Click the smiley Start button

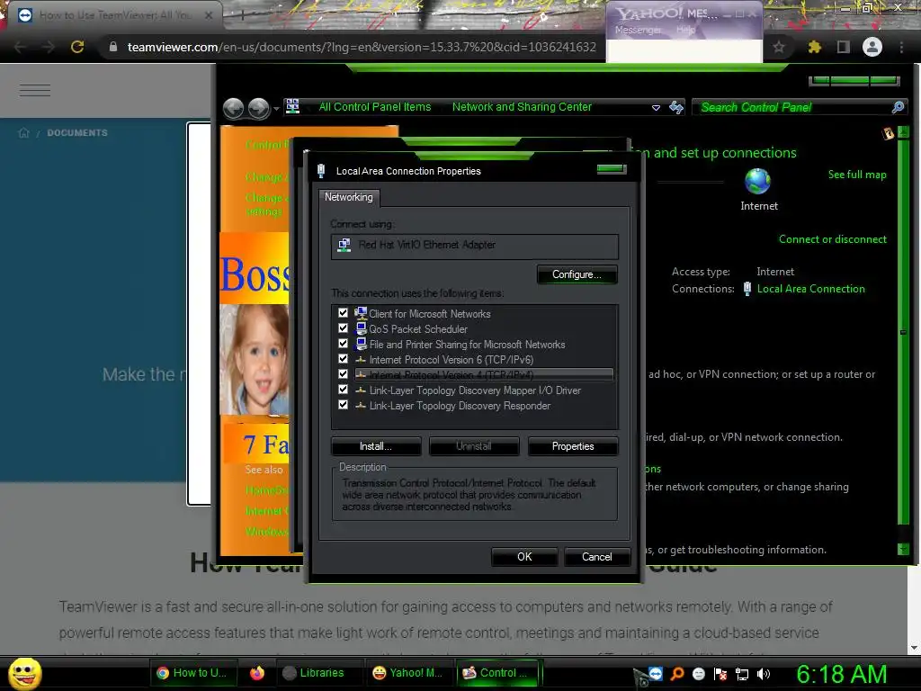click(x=25, y=673)
